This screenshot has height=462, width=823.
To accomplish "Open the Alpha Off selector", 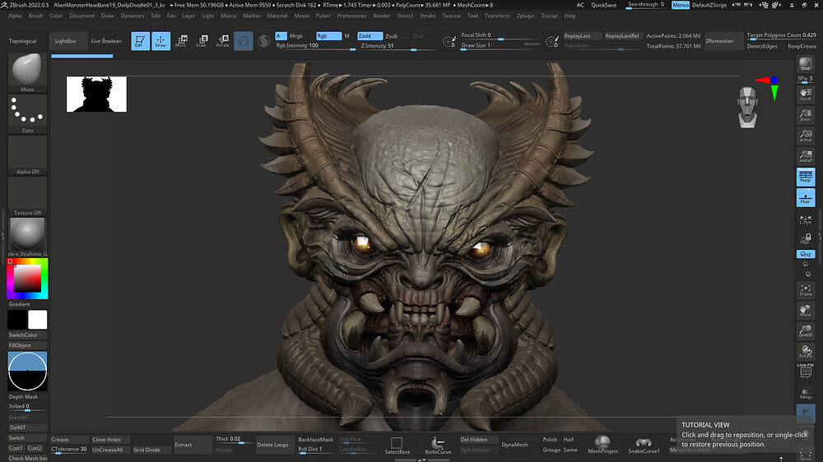I will click(x=27, y=155).
